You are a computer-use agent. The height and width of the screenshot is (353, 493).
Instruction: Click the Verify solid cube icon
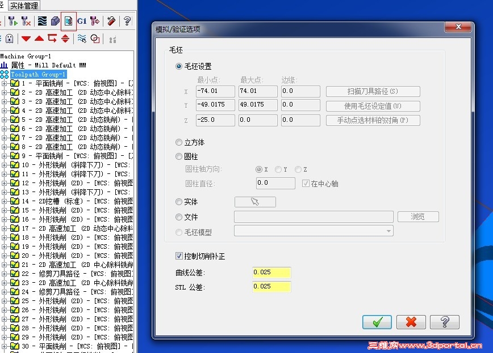(54, 21)
